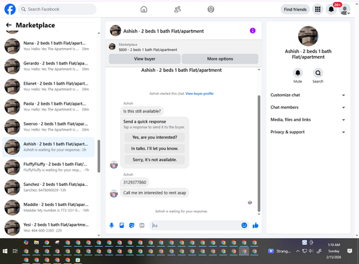
Task: Send a thumbs-up like
Action: (x=256, y=225)
